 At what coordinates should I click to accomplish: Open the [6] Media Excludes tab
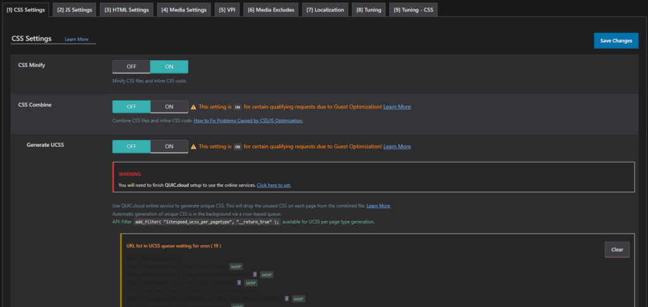[x=271, y=9]
